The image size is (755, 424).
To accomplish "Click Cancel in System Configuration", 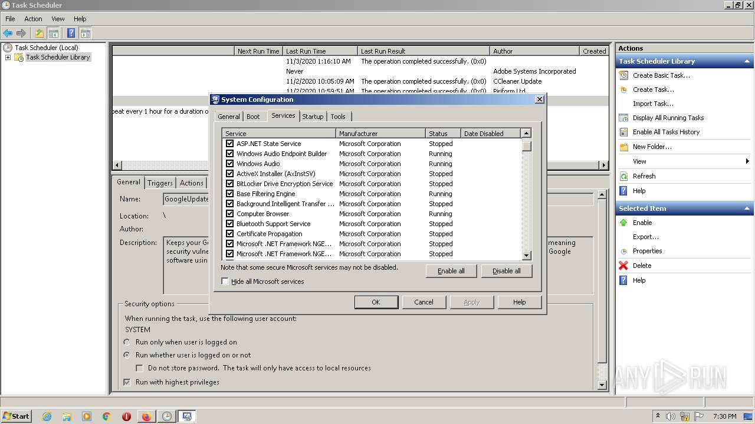I will tap(424, 302).
